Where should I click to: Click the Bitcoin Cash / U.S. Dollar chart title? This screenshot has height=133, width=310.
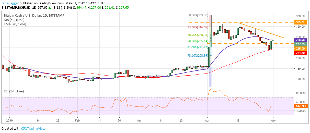34,15
